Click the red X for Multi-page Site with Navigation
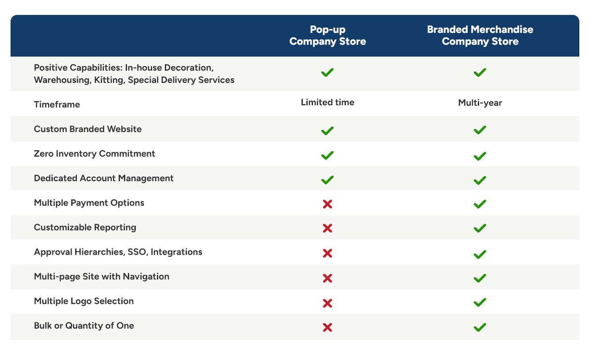 click(327, 278)
